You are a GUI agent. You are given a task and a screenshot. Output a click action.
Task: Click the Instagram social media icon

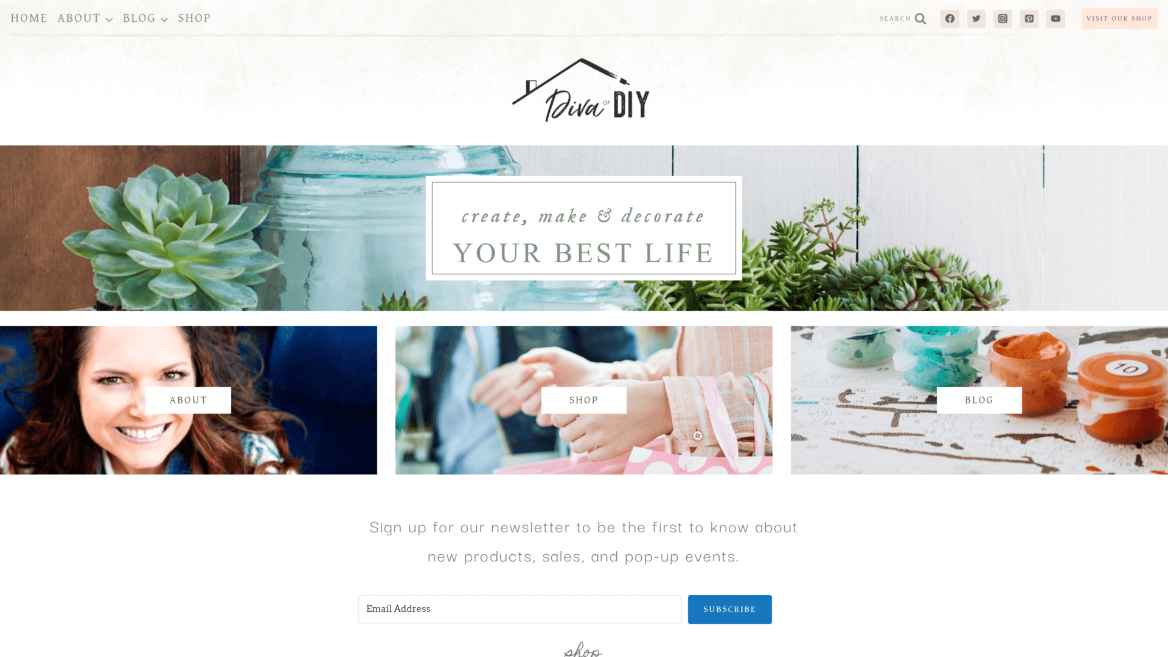1003,18
